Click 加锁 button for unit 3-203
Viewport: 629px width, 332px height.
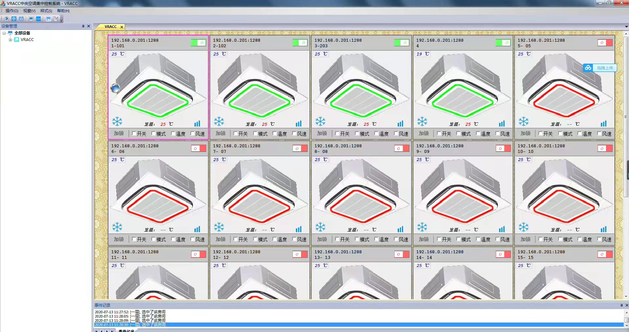[322, 134]
